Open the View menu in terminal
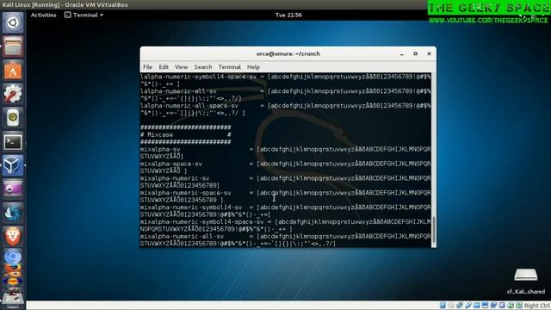551x310 pixels. [182, 67]
